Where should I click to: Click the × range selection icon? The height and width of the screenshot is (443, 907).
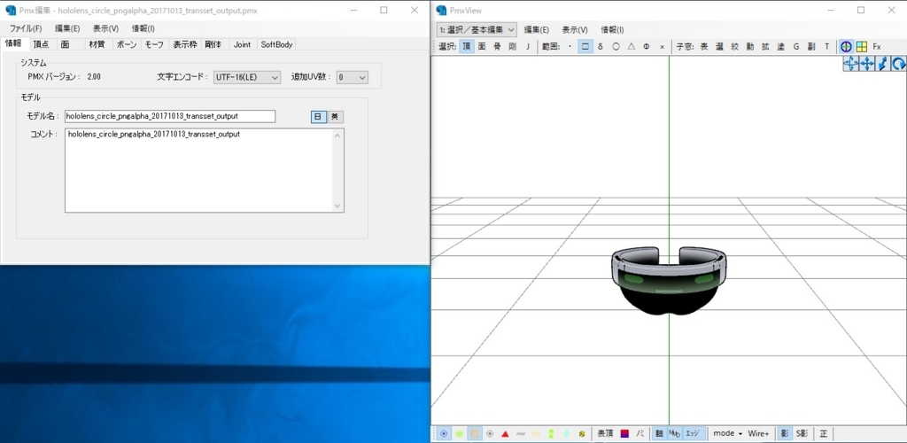tap(662, 47)
